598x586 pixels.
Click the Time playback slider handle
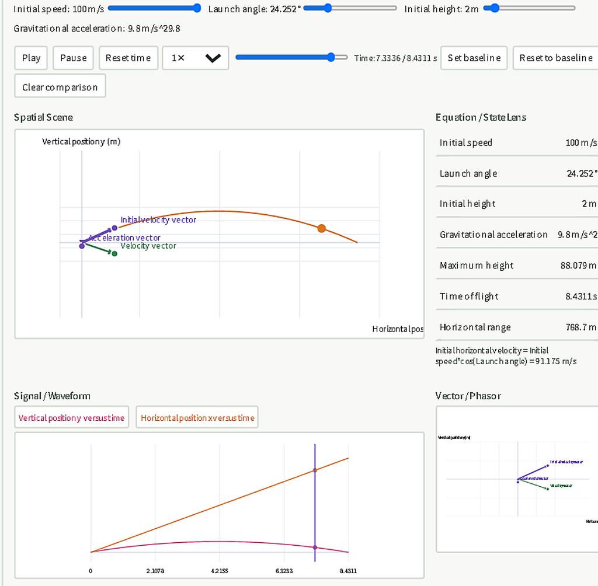(331, 57)
